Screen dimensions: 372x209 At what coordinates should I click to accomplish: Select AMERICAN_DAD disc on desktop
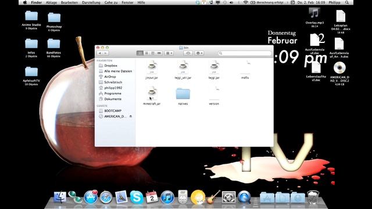coord(339,74)
